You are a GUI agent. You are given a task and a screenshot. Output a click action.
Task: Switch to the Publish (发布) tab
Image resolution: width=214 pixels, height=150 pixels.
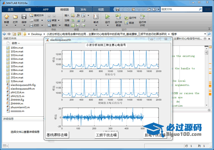tap(84, 9)
